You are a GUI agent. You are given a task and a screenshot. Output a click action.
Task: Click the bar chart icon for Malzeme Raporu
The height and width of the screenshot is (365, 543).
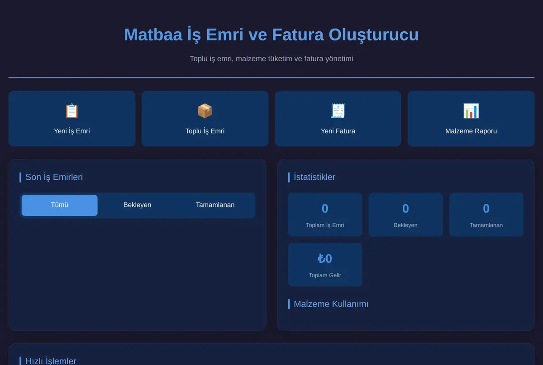[471, 111]
